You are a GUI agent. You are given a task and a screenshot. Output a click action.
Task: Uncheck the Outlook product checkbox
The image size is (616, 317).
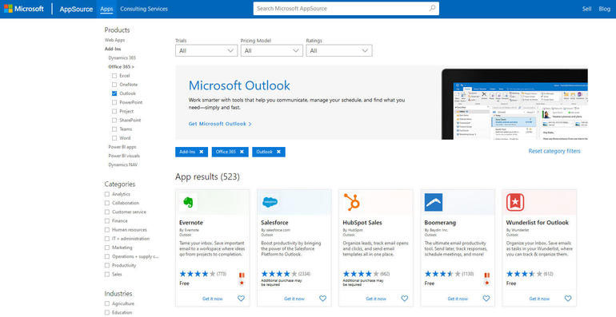click(x=114, y=93)
